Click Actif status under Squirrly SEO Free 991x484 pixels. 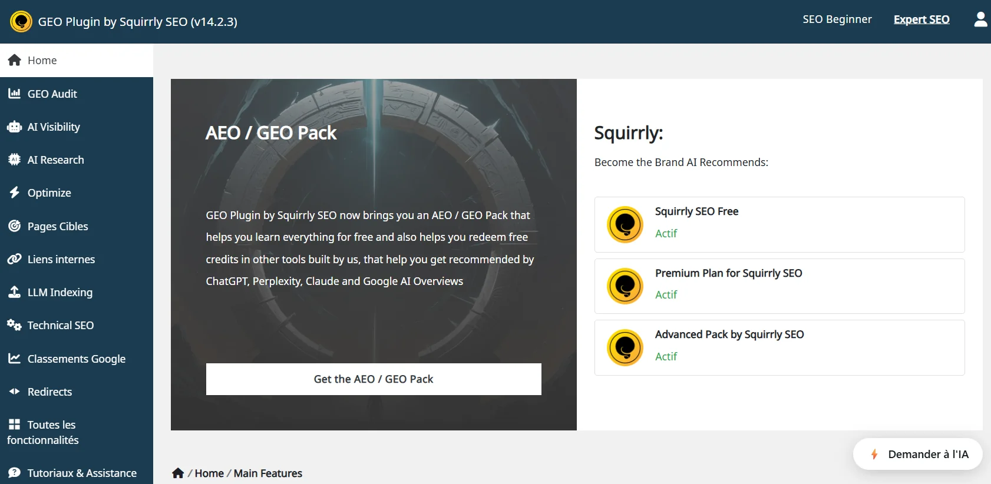pyautogui.click(x=666, y=234)
